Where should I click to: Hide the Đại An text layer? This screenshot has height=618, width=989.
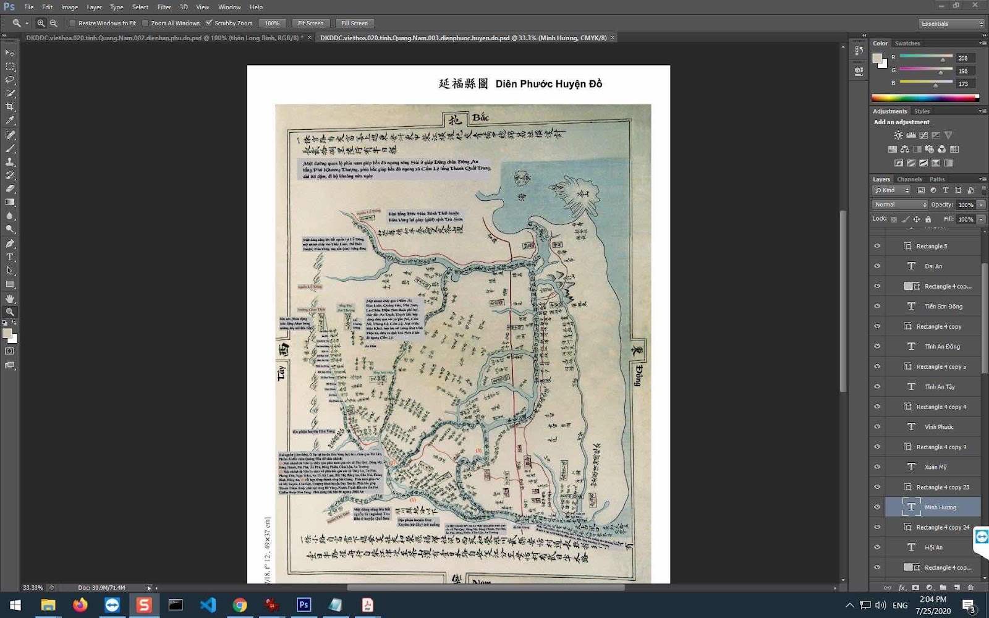(x=877, y=266)
